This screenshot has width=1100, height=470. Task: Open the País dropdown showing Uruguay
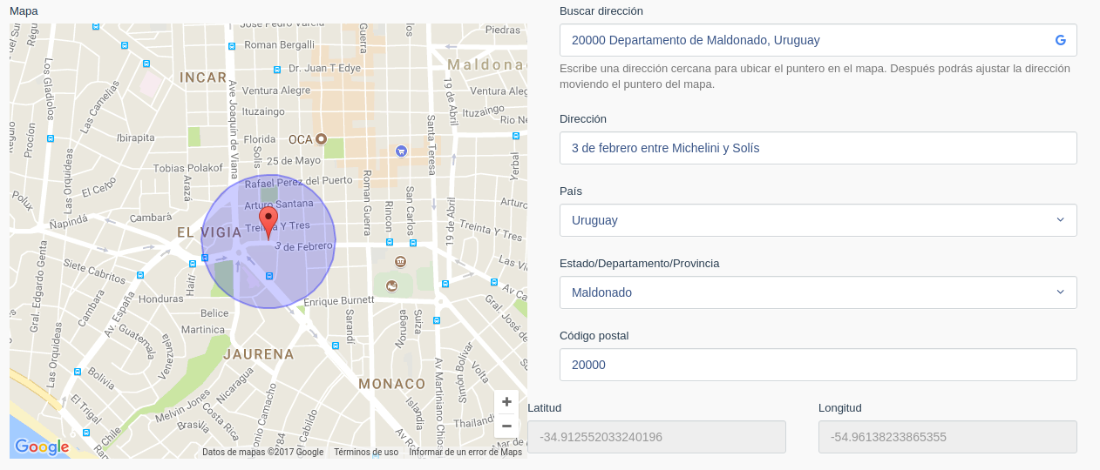click(818, 220)
